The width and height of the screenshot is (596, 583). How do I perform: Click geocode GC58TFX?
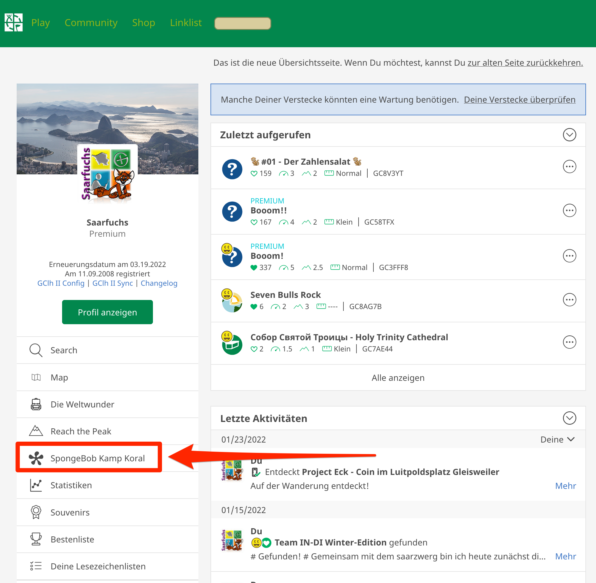pos(379,222)
